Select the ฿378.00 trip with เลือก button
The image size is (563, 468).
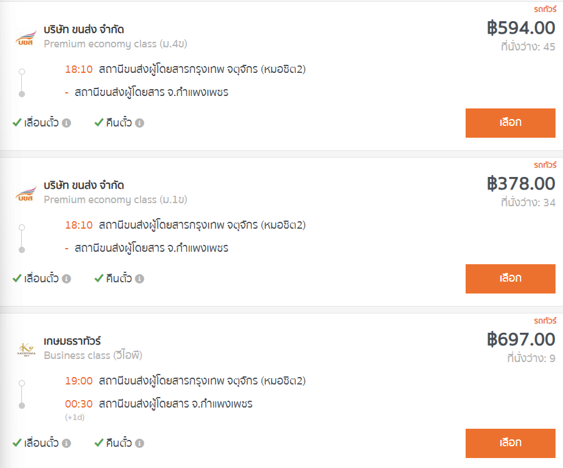click(x=510, y=279)
